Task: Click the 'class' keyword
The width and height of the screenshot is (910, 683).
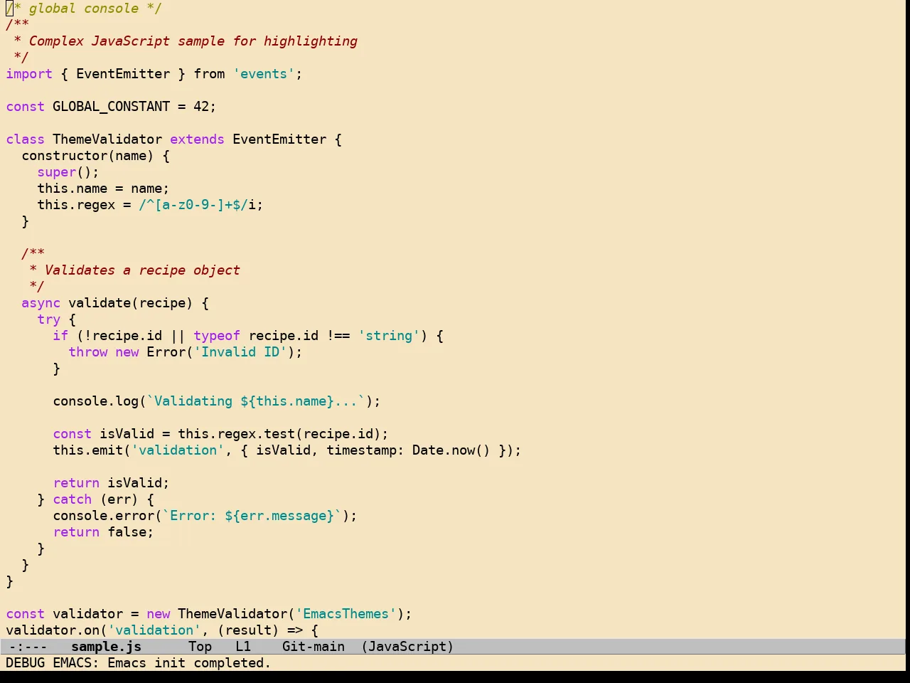Action: click(25, 139)
